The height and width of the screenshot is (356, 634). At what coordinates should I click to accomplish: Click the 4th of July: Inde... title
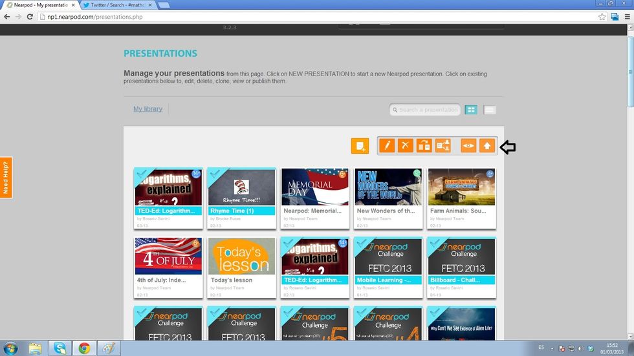(x=161, y=280)
